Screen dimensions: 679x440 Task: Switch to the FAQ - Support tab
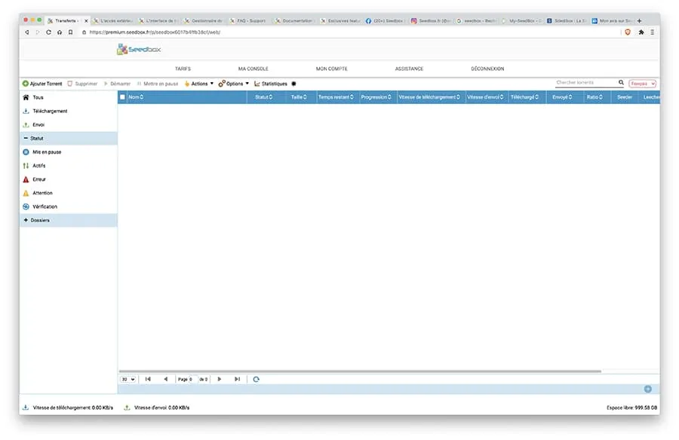[x=247, y=21]
